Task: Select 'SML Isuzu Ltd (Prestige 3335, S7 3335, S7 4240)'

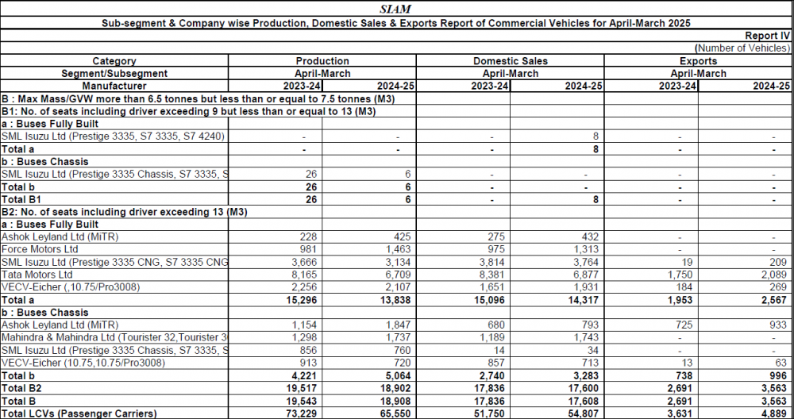Action: click(x=113, y=136)
